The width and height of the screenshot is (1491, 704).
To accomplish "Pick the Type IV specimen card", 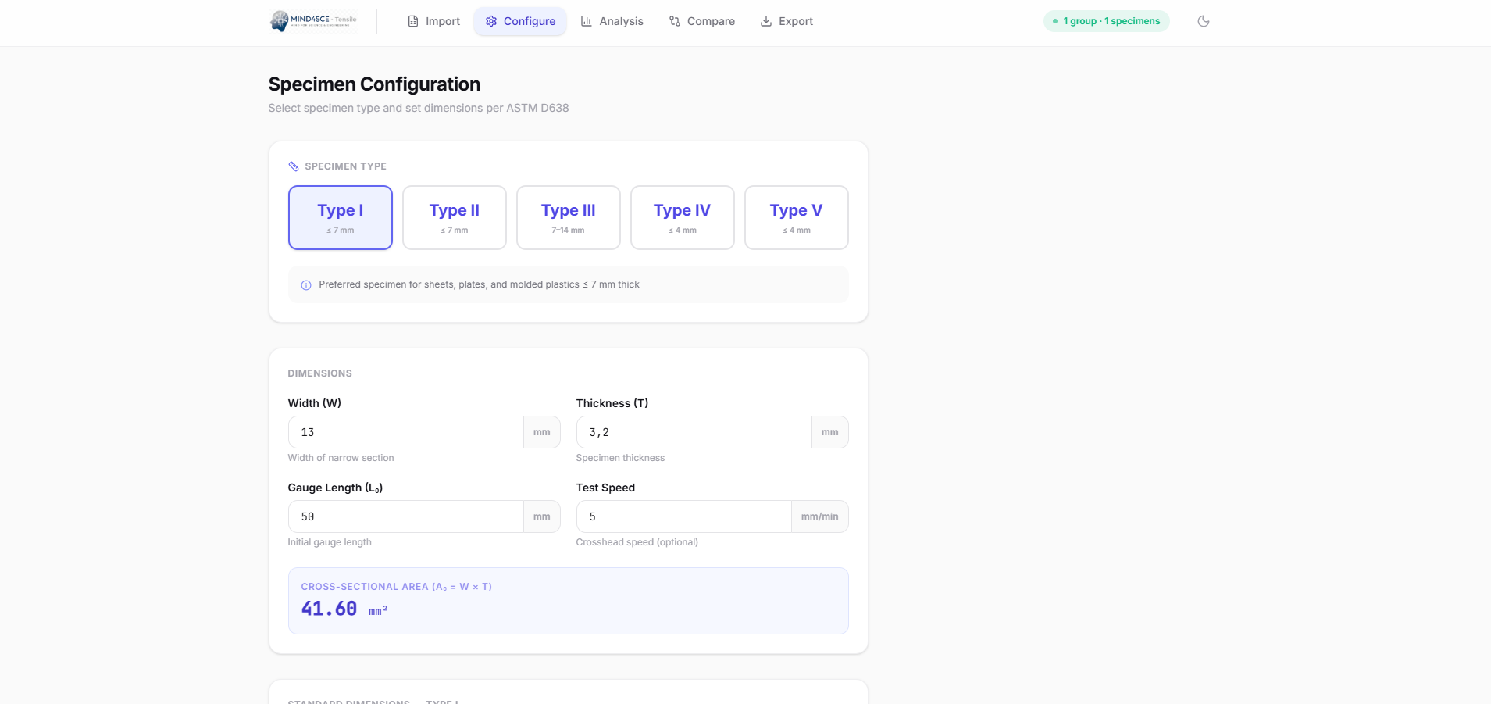I will click(682, 217).
